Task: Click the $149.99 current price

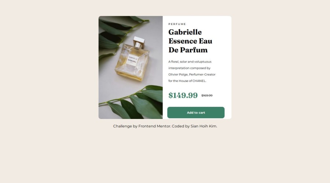Action: 183,96
